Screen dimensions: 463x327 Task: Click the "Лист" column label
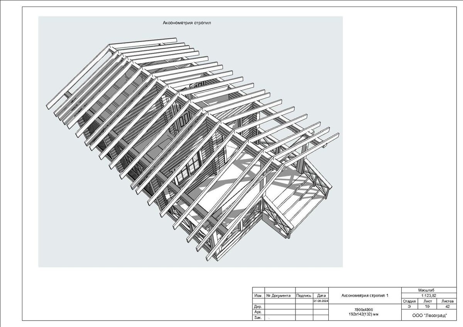(x=428, y=301)
